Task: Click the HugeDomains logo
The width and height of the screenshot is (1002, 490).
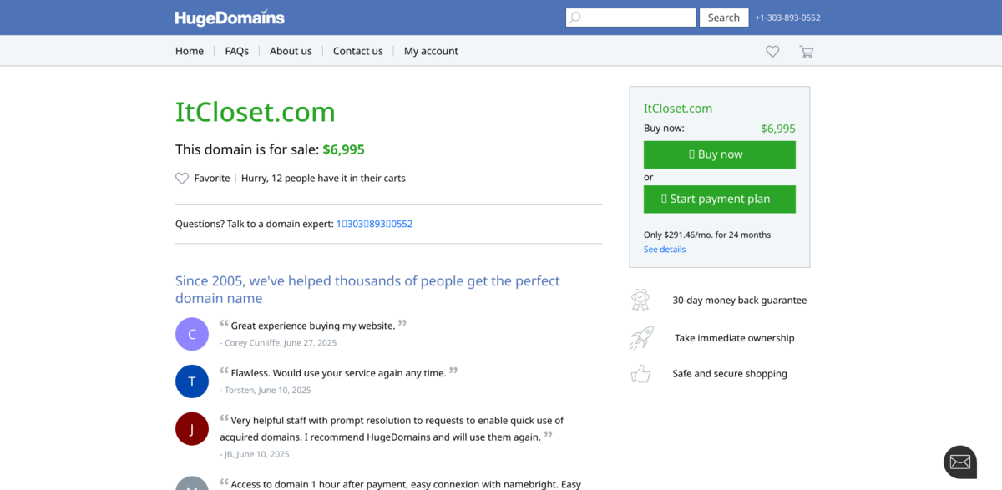Action: [x=229, y=17]
